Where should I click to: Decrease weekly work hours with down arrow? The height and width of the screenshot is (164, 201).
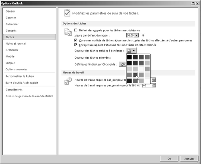(x=154, y=86)
